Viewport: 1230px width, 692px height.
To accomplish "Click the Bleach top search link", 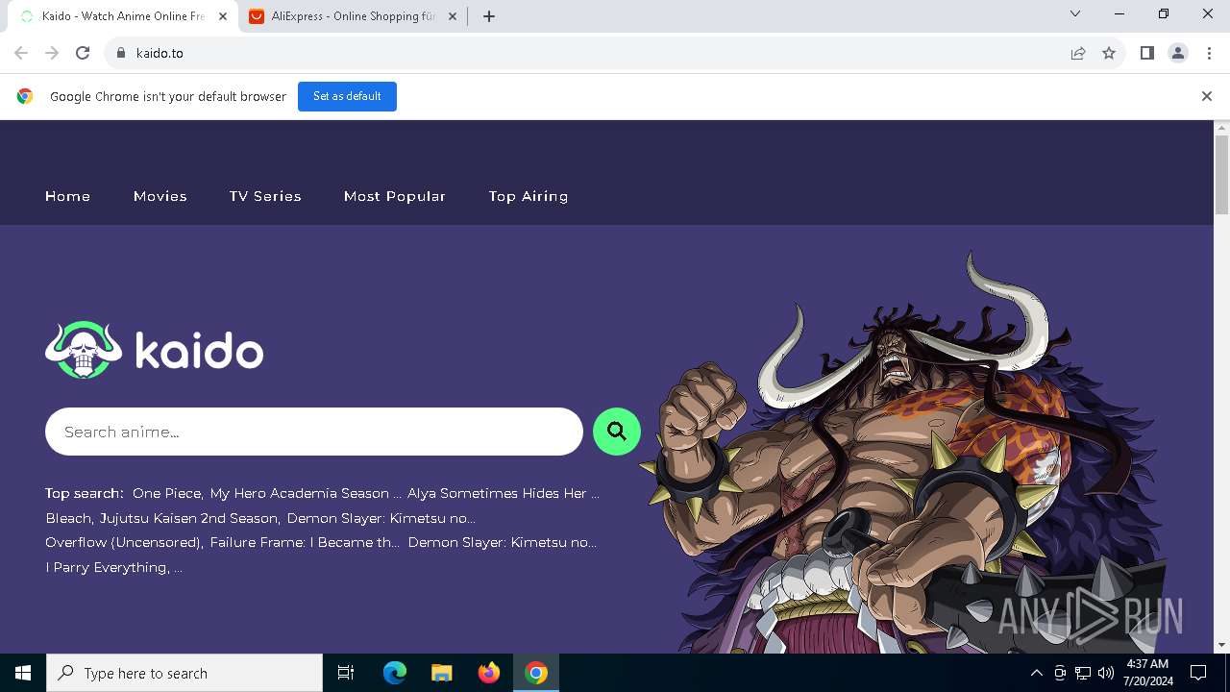I will point(68,518).
